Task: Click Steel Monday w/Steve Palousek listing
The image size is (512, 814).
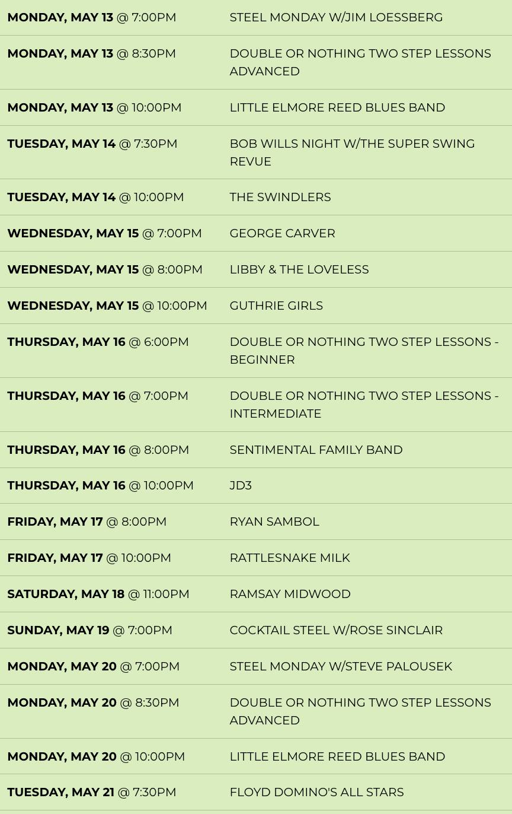Action: point(340,666)
